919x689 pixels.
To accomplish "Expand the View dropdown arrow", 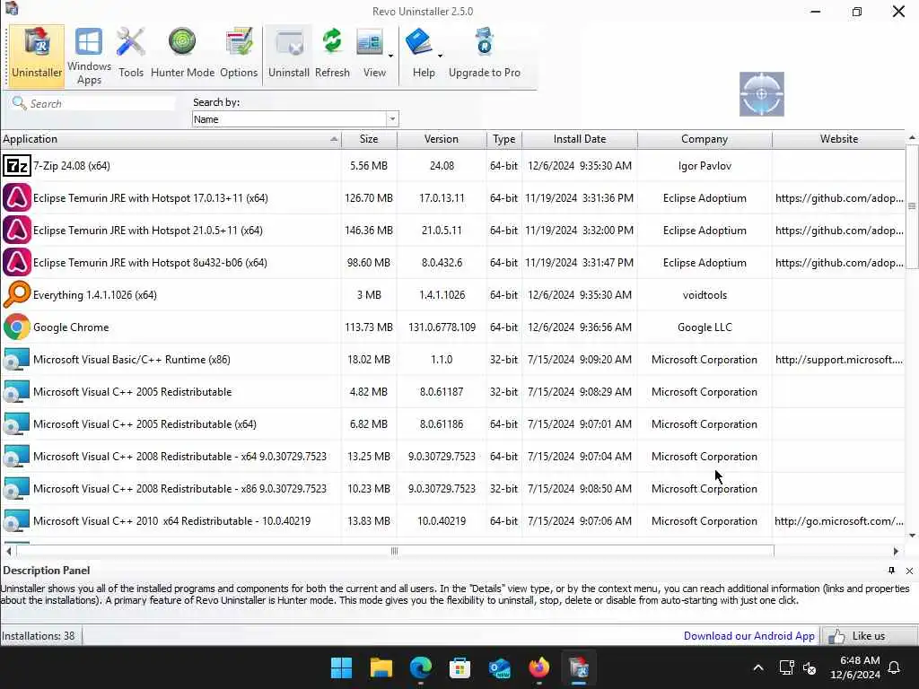I will click(391, 57).
